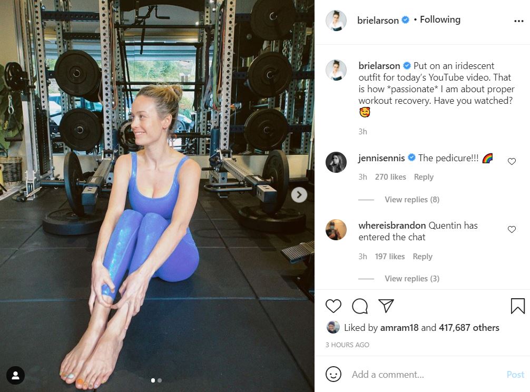Like the post with the heart icon
This screenshot has height=392, width=530.
[333, 306]
